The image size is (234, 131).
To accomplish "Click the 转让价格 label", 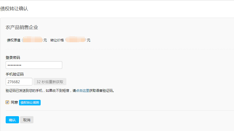I will (x=57, y=40).
